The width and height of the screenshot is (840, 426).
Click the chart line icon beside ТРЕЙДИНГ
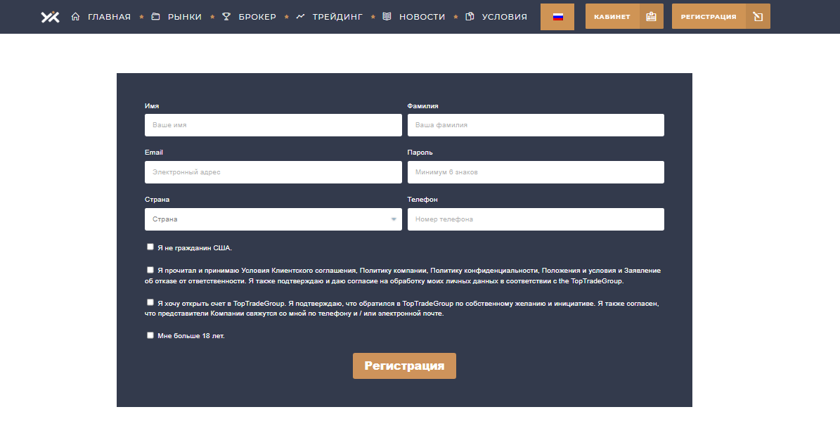click(300, 17)
